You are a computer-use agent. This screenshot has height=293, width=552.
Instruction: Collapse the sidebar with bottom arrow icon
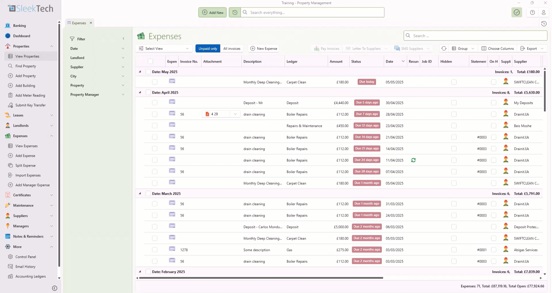(55, 288)
